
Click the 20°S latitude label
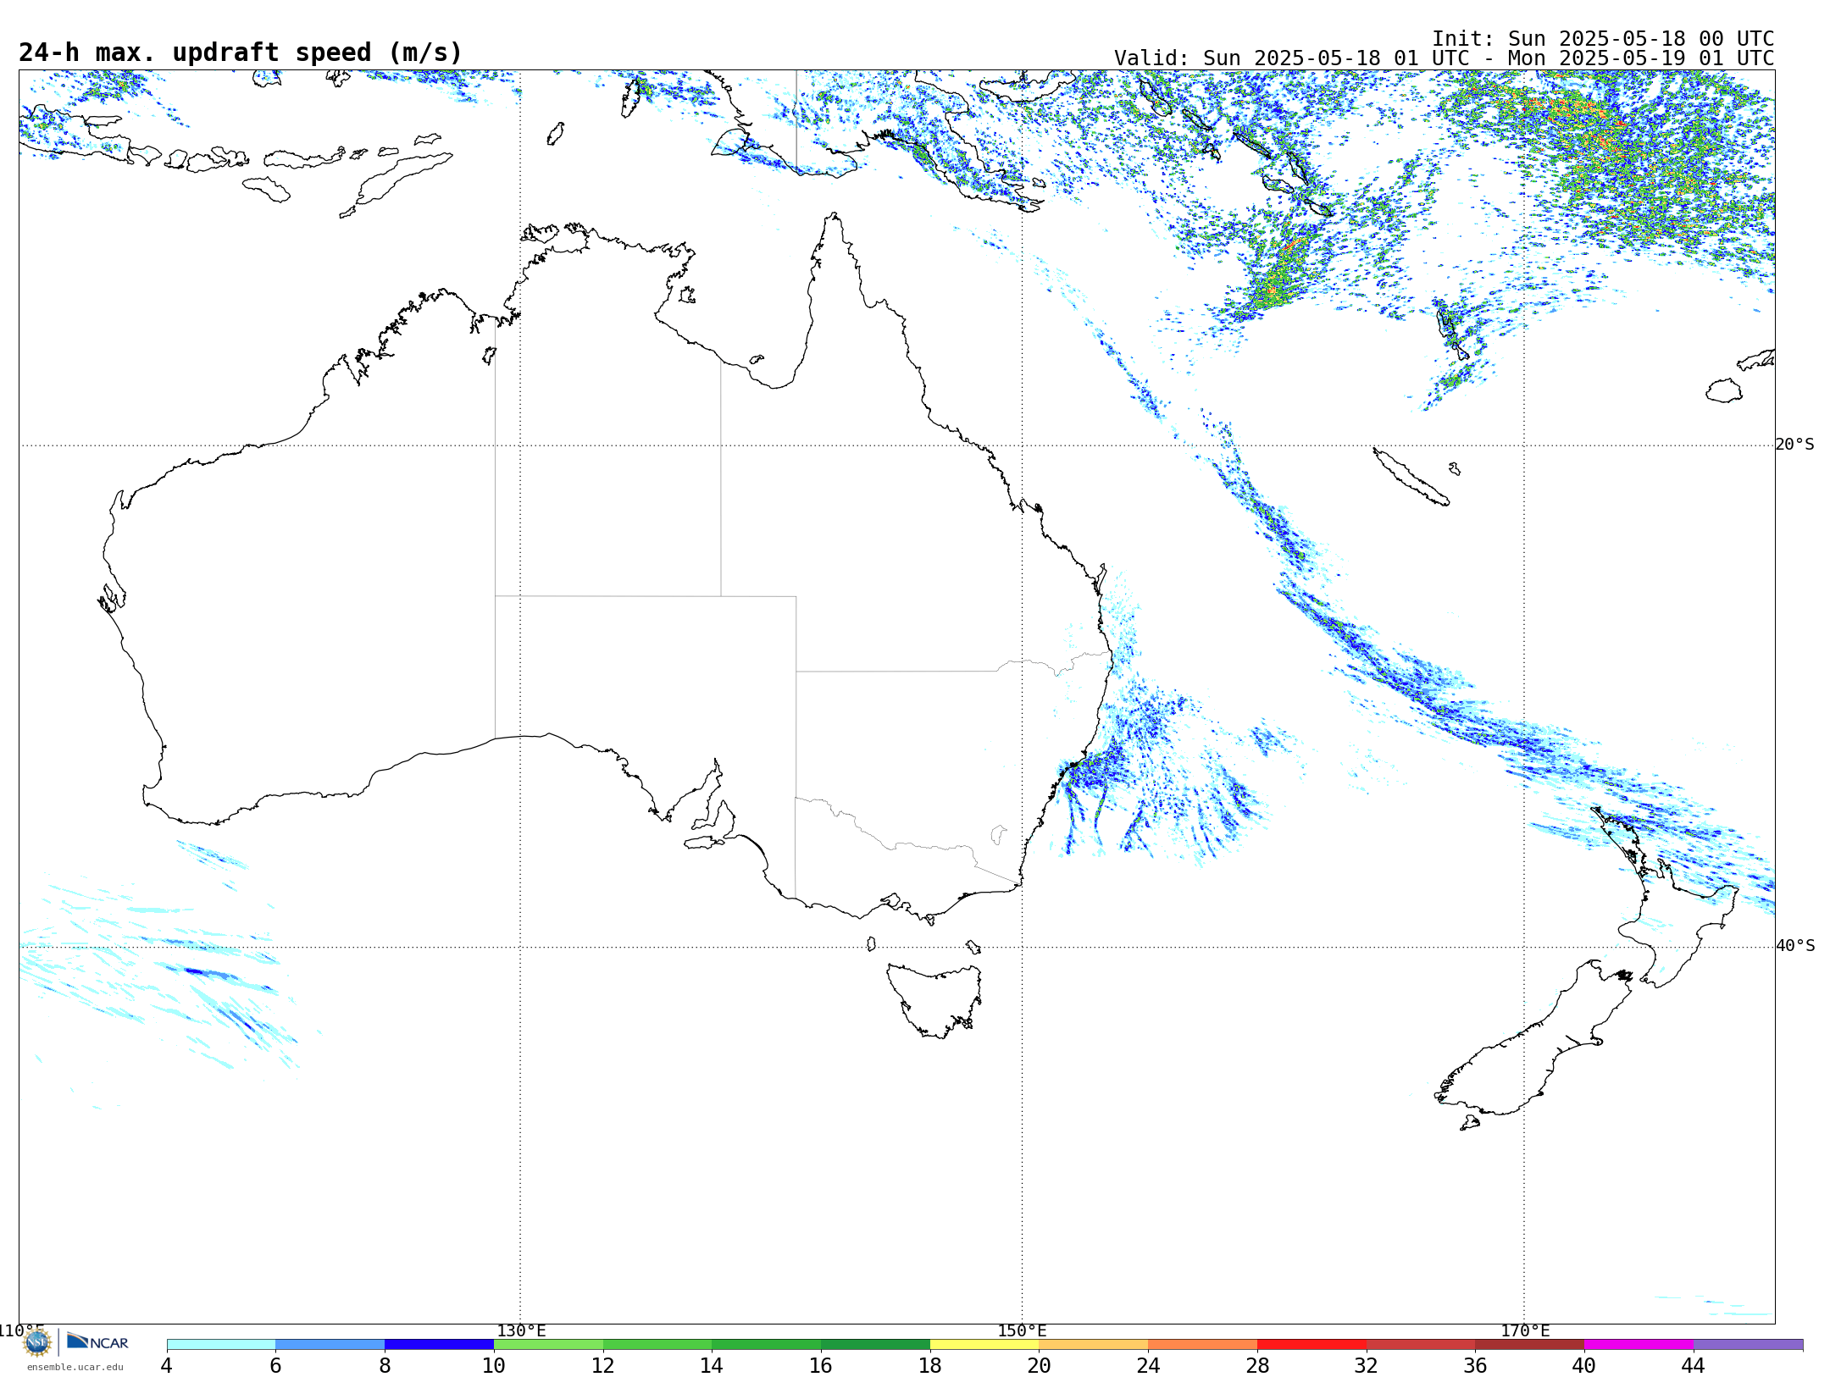pos(1795,445)
